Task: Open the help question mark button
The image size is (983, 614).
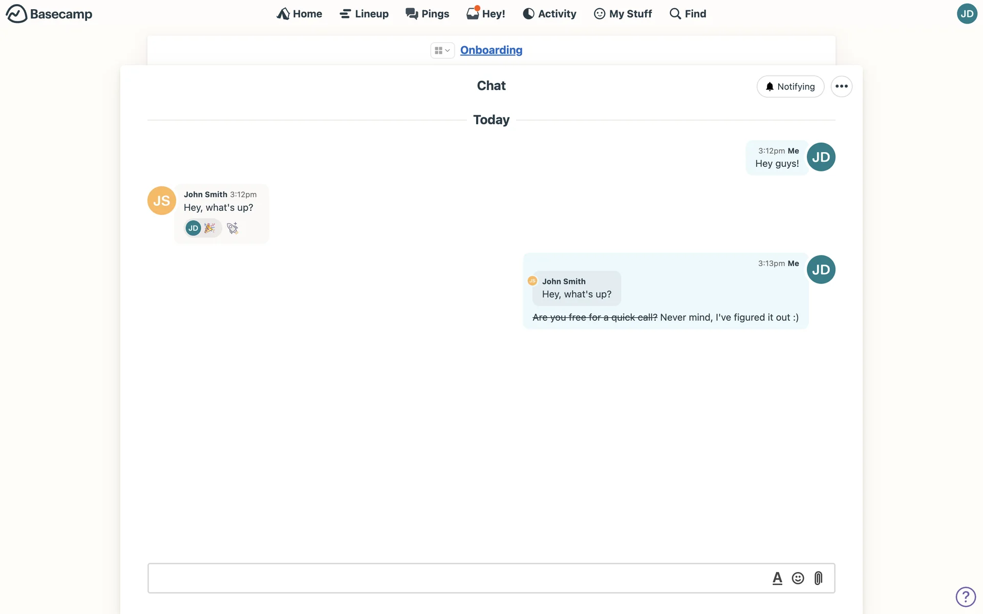Action: point(966,597)
